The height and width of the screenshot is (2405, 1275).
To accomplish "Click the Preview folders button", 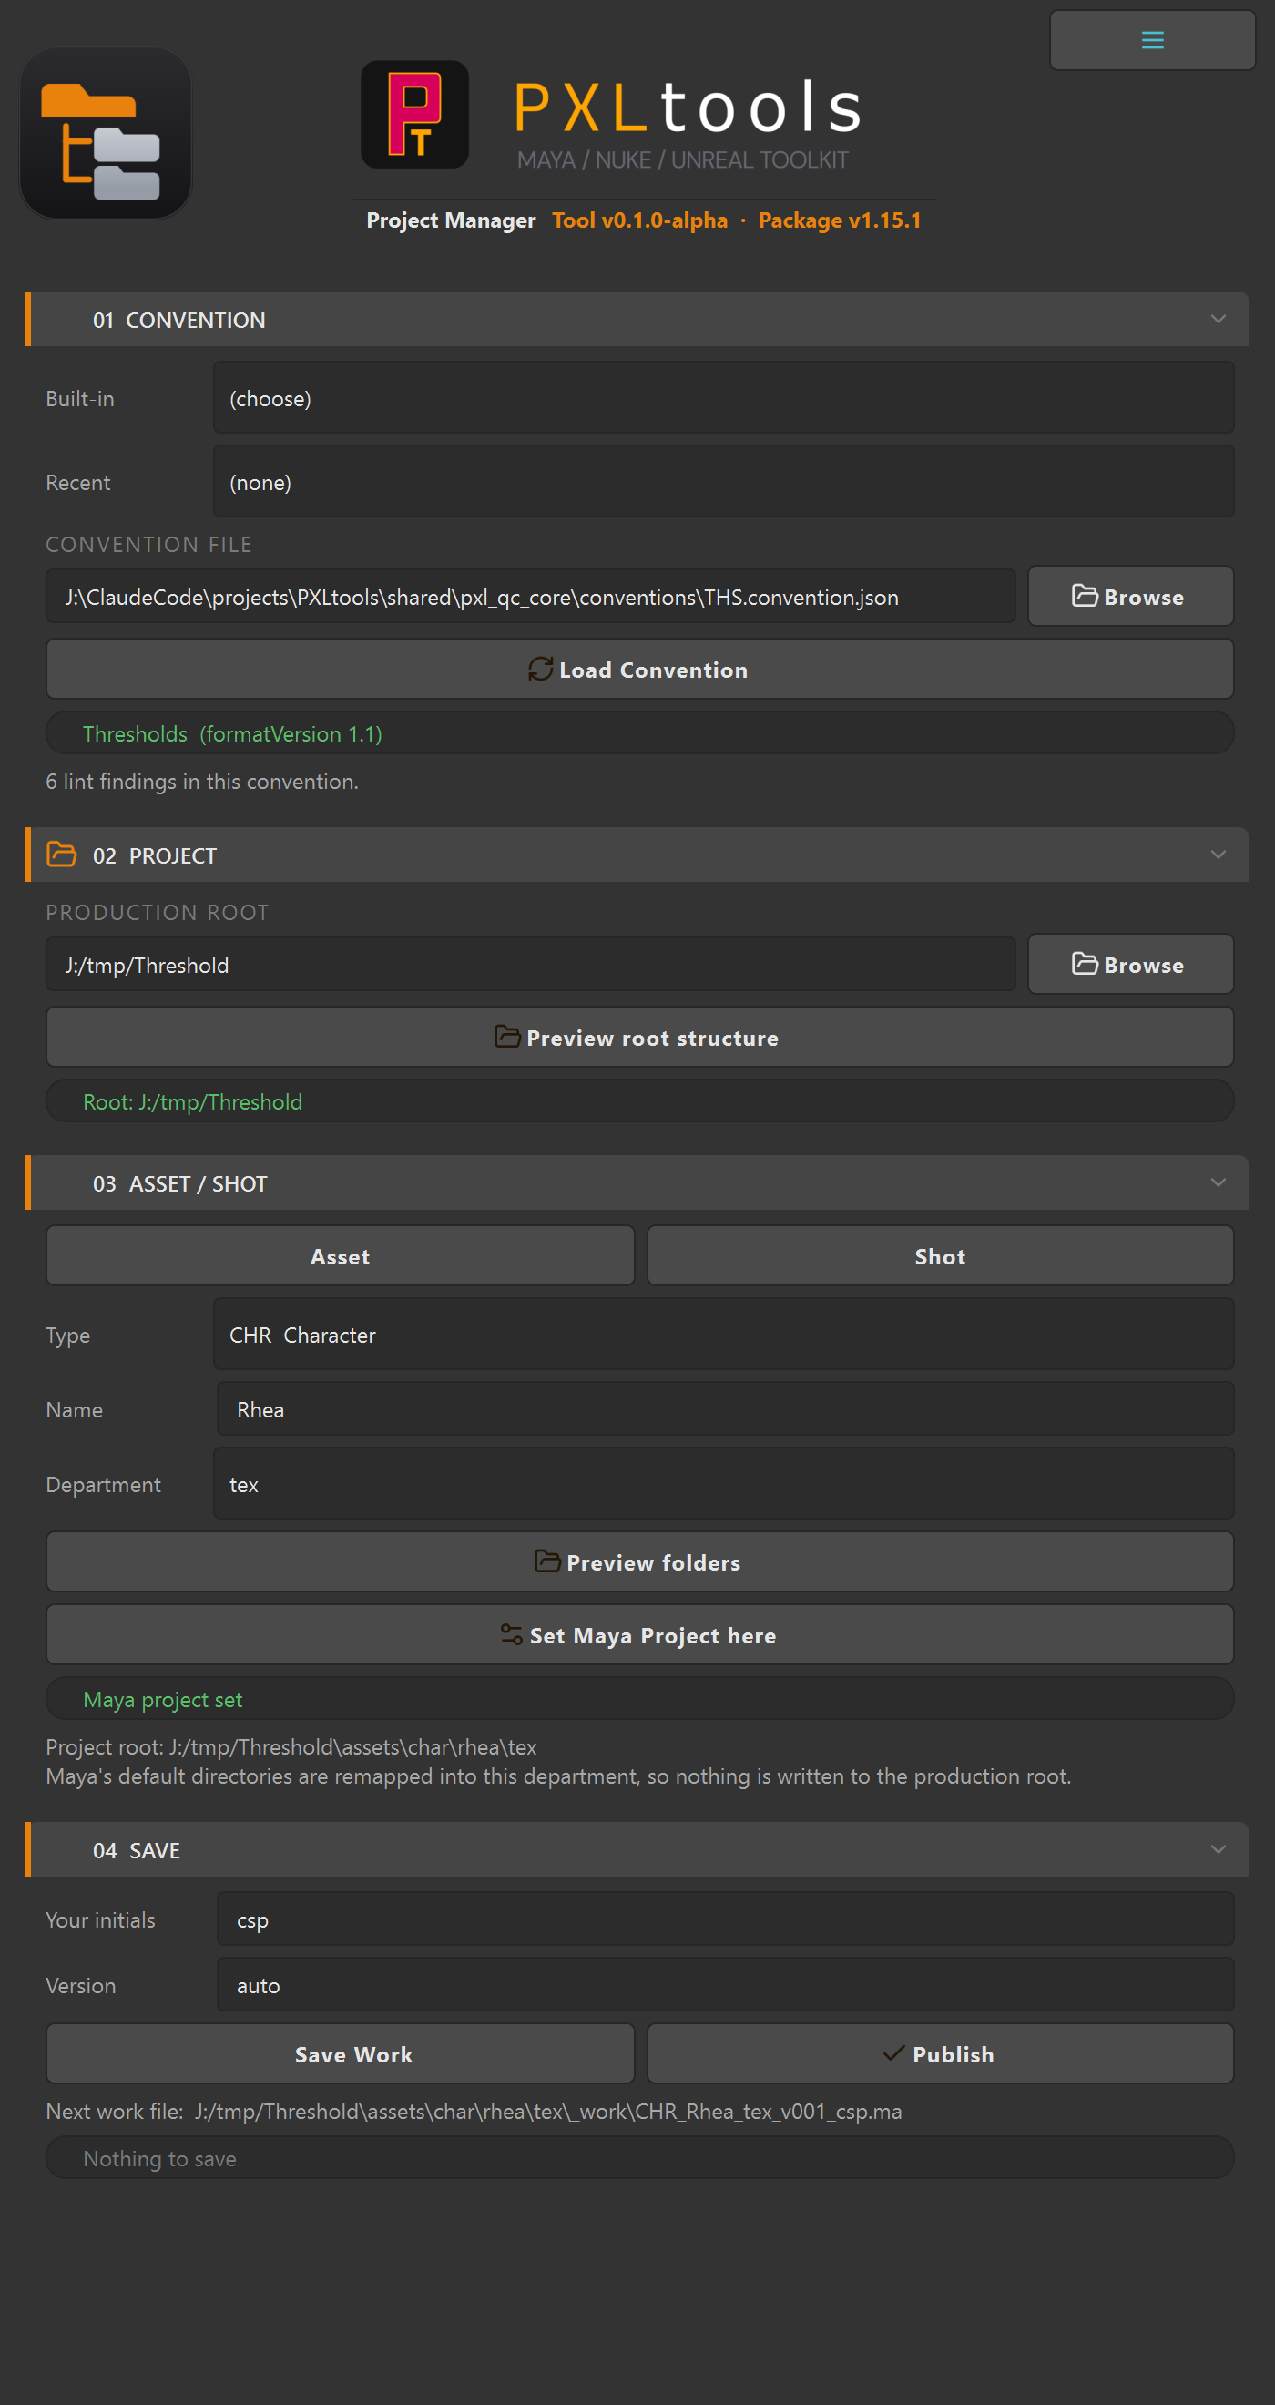I will pyautogui.click(x=640, y=1562).
